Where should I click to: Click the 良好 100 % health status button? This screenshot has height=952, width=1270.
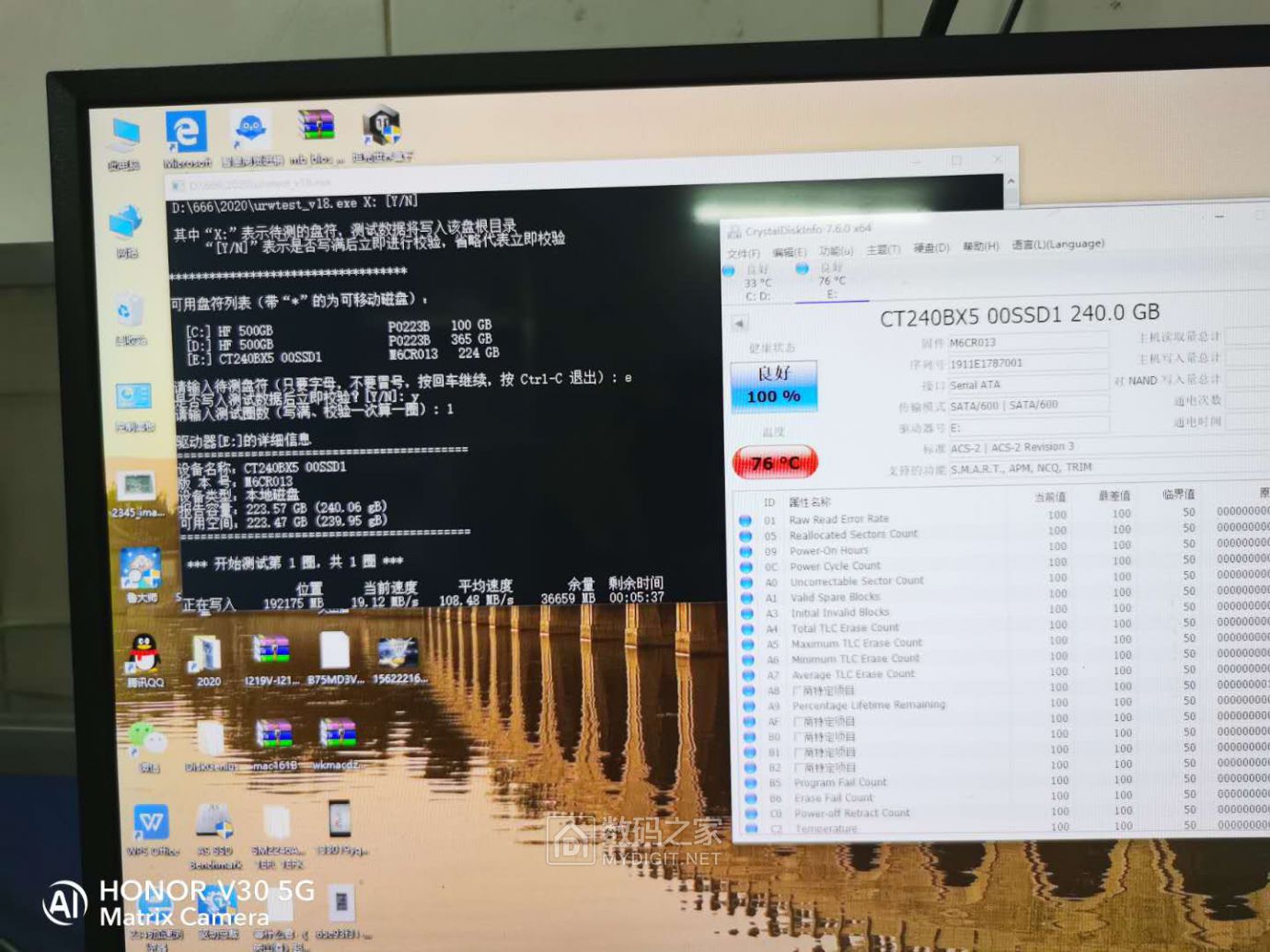point(773,386)
